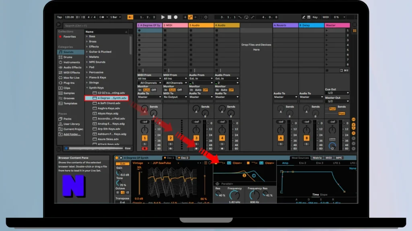Toggle the Loop switch icon
412x231 pixels.
pyautogui.click(x=246, y=17)
